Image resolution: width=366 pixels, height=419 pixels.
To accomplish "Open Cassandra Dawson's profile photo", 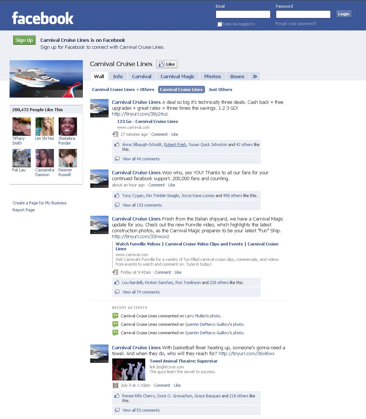I will (45, 158).
